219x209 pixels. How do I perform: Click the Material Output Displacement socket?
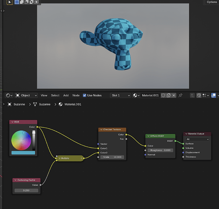[183, 153]
